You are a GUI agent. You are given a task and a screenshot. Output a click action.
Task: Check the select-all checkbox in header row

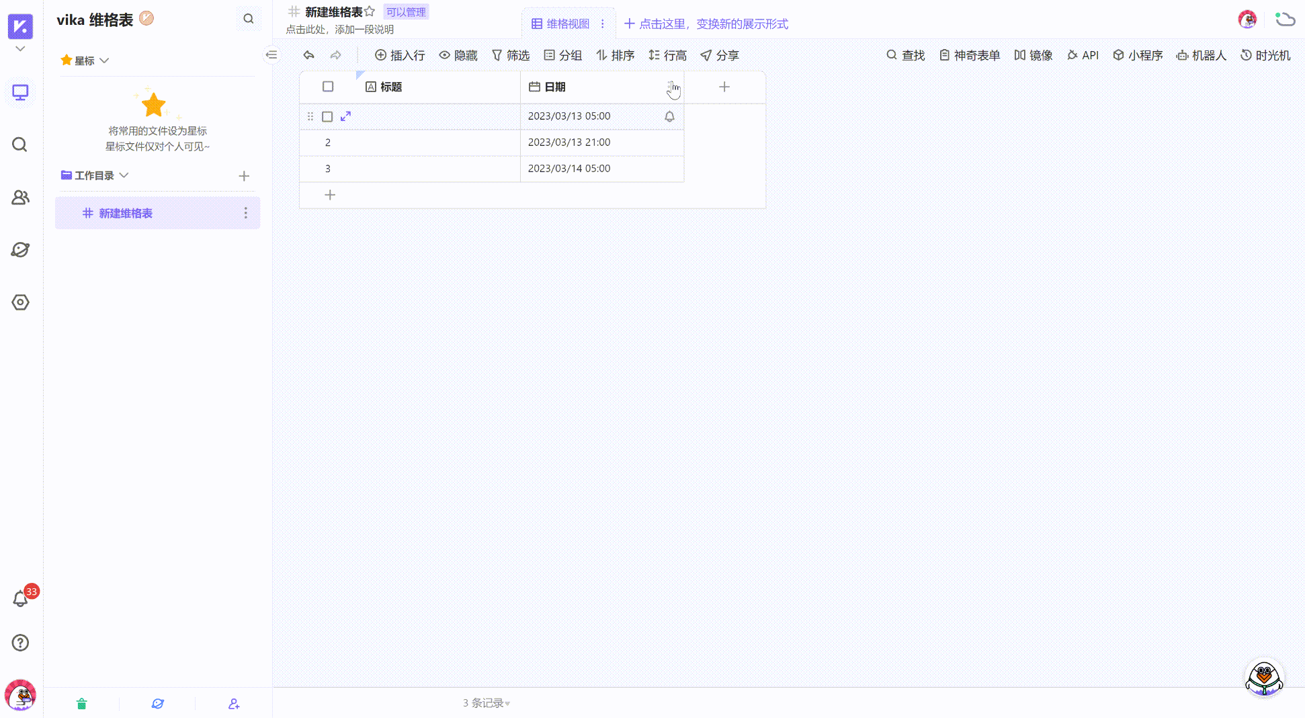[328, 86]
